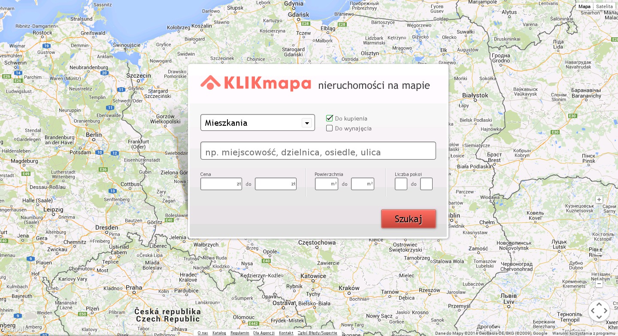
Task: Focus the location search text field
Action: click(318, 151)
